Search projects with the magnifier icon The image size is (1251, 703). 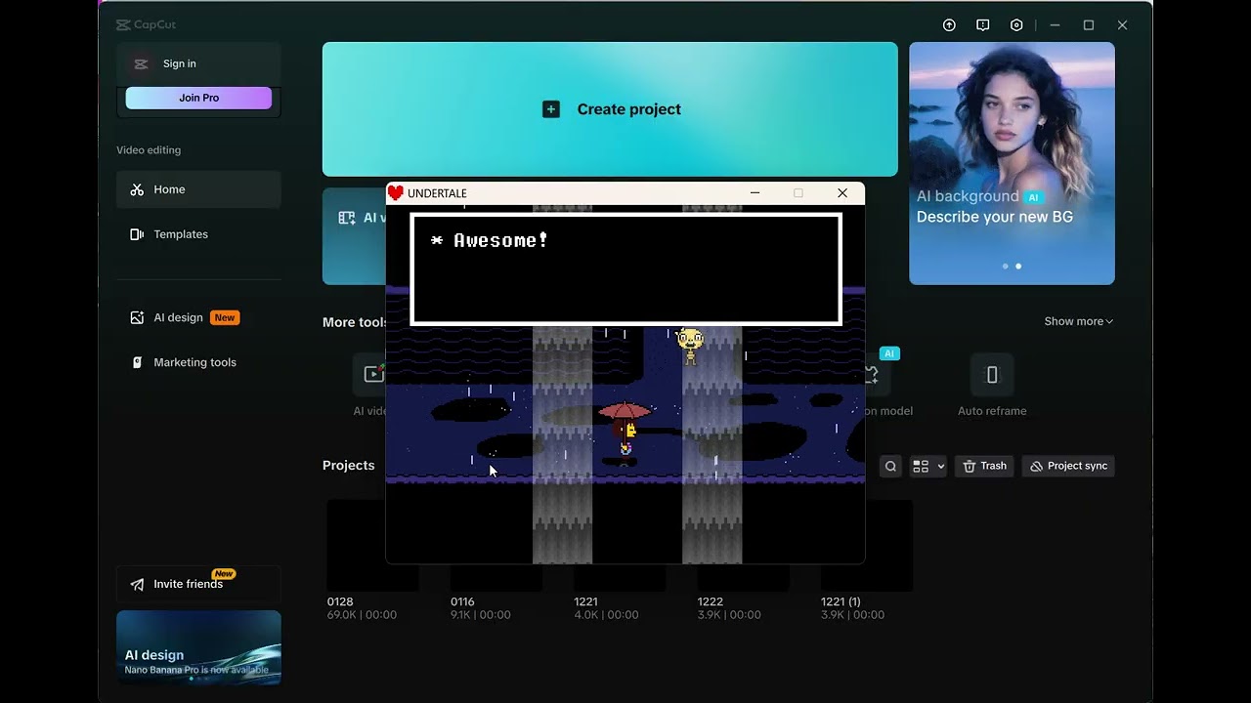point(890,467)
